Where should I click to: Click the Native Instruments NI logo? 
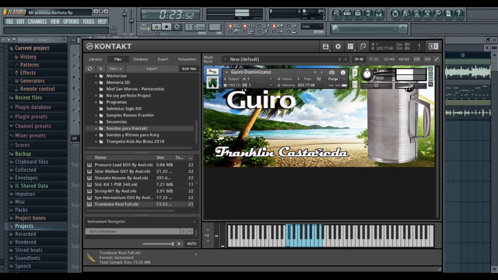click(x=433, y=46)
